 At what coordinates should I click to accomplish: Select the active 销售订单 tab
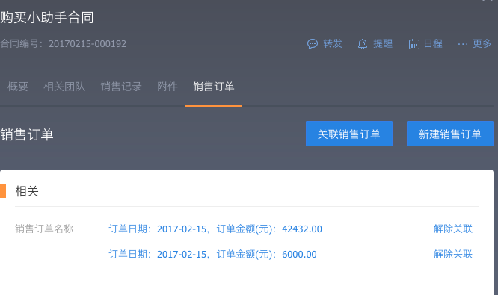[x=214, y=87]
